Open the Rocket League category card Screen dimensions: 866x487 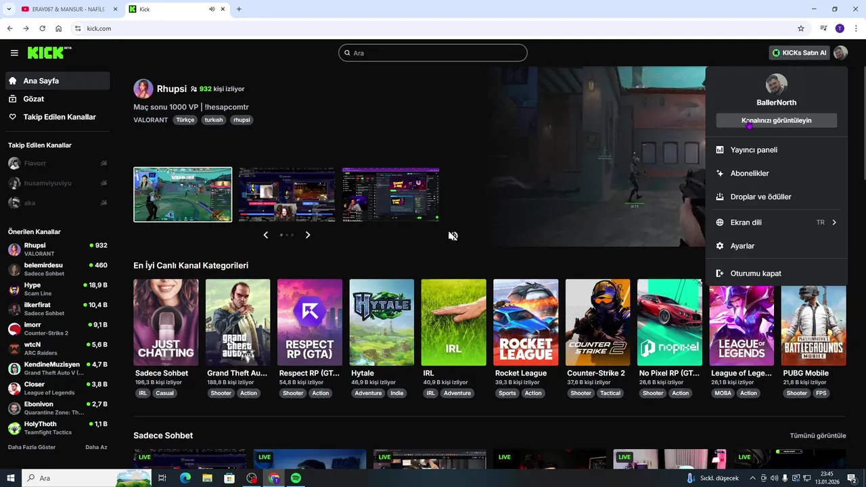point(526,323)
